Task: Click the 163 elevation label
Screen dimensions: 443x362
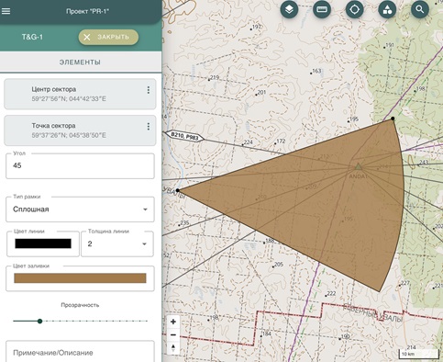Action: coord(316,71)
